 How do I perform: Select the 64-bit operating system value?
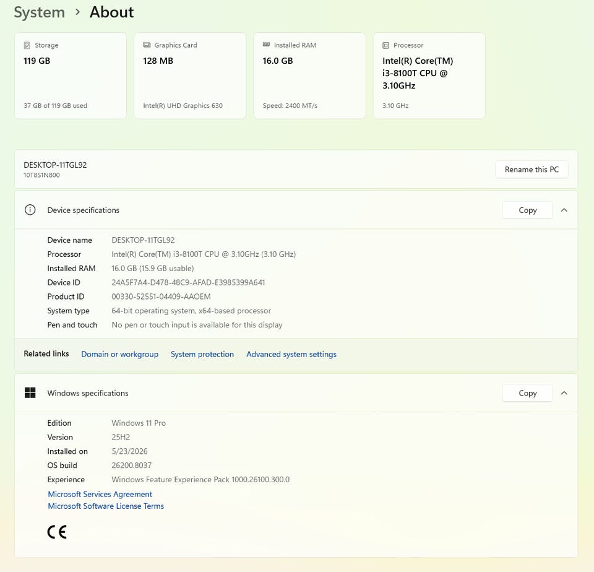tap(191, 311)
